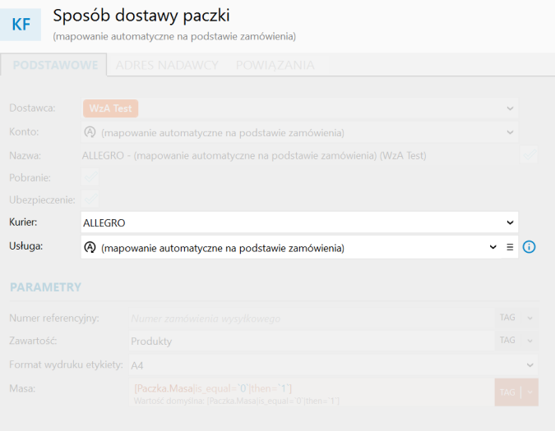Click the Zawartość field containing Produkty

312,341
